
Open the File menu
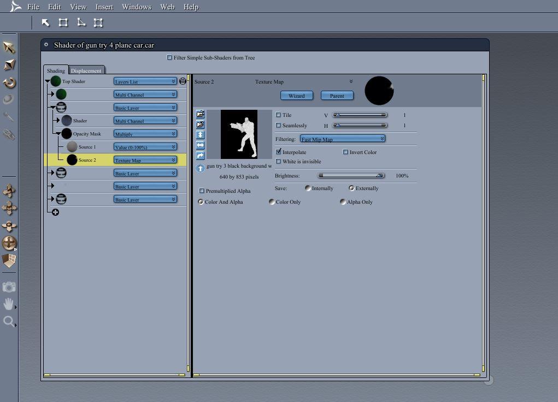(33, 7)
